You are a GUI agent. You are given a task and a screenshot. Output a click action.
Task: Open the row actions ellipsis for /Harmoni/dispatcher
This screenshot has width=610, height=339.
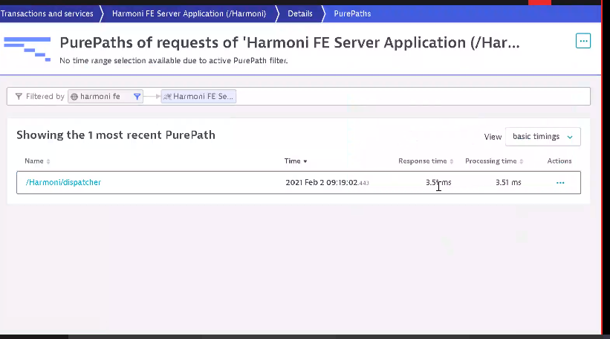point(560,183)
